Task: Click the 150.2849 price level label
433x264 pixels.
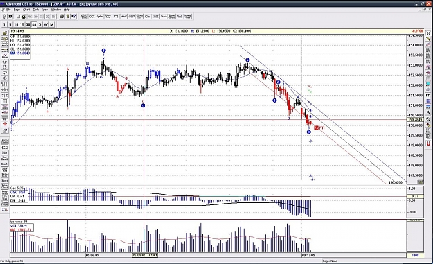Action: tap(415, 120)
